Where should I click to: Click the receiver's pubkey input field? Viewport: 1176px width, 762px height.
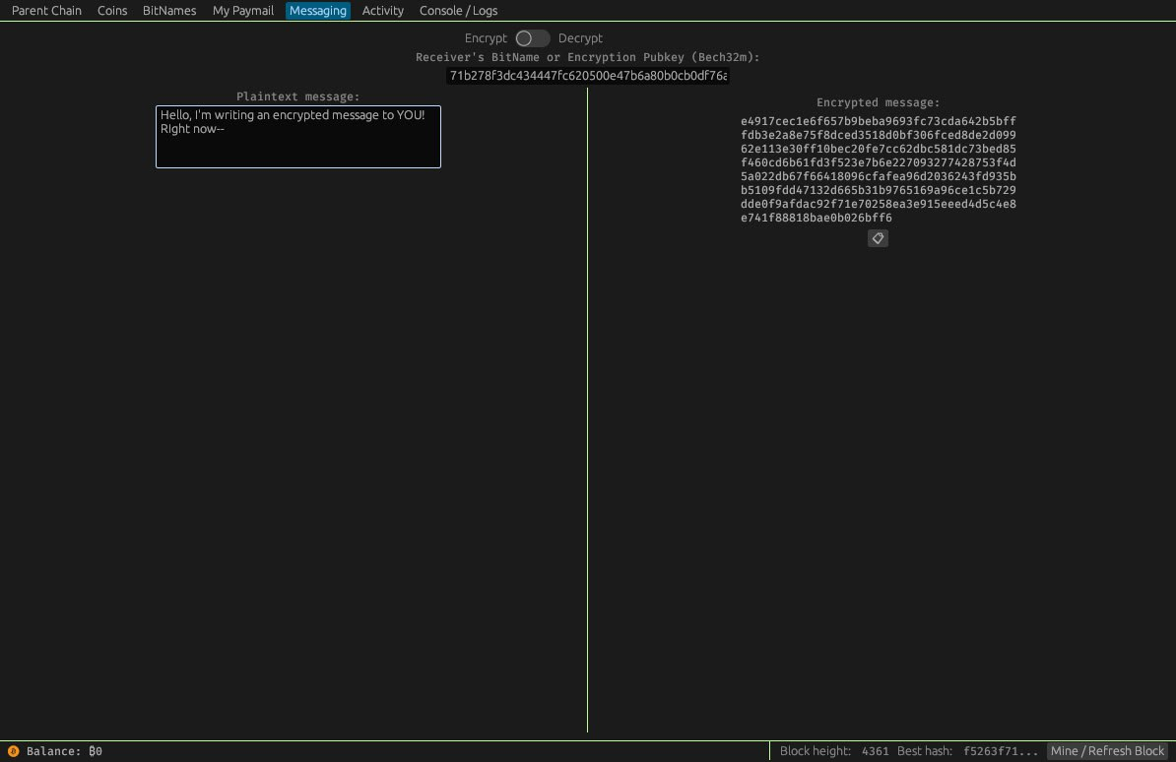[588, 75]
